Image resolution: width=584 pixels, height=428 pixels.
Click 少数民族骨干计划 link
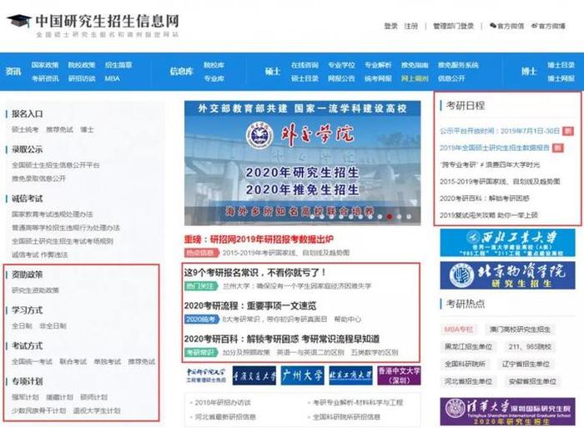[38, 410]
